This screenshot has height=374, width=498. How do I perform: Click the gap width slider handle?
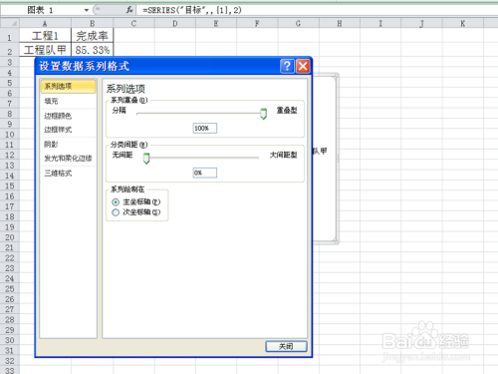click(146, 159)
